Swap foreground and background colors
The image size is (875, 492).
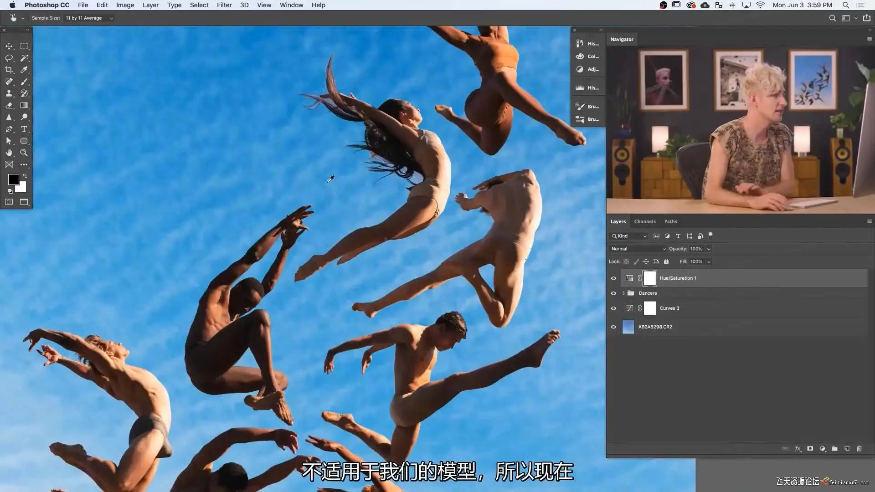tap(25, 176)
